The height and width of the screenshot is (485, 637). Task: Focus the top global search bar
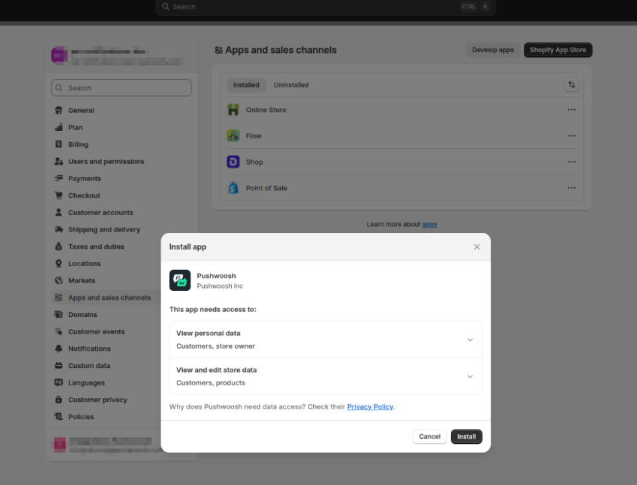point(325,7)
